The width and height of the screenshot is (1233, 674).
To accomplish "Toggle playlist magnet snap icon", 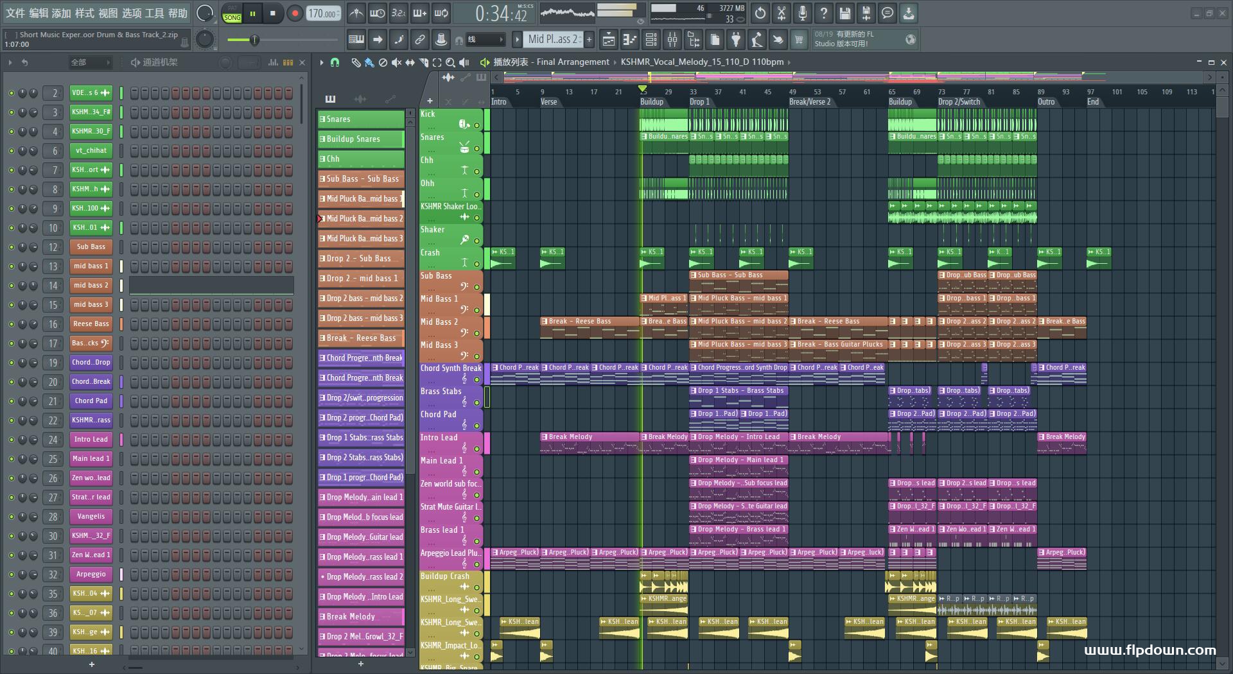I will (x=335, y=62).
